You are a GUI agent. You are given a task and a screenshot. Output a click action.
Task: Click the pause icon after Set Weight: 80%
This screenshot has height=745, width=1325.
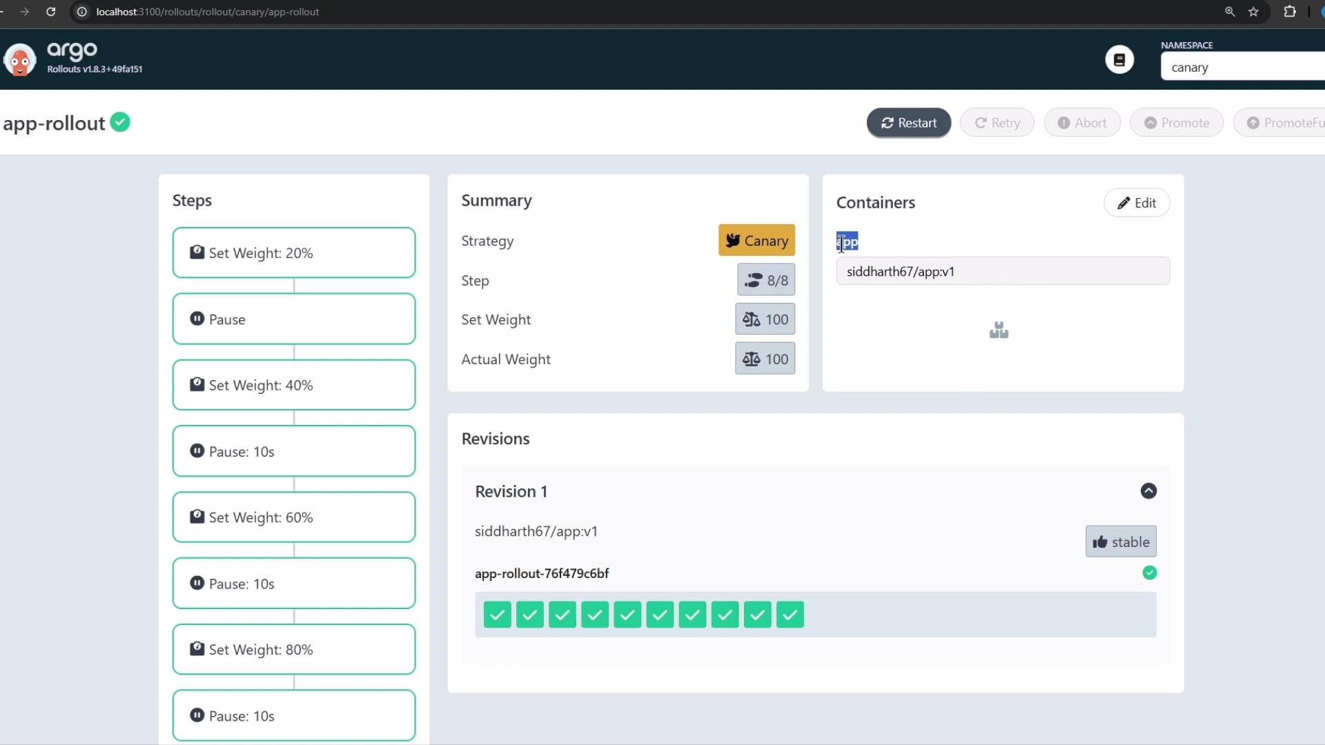(x=197, y=715)
